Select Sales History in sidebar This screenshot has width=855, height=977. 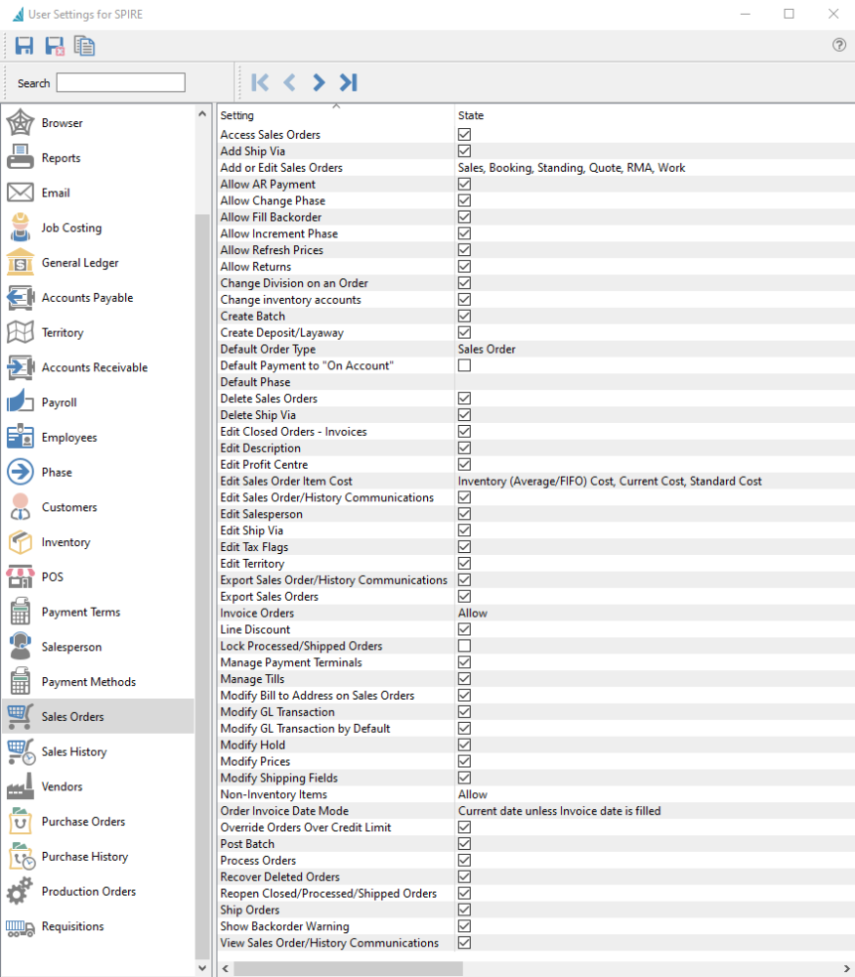coord(98,751)
